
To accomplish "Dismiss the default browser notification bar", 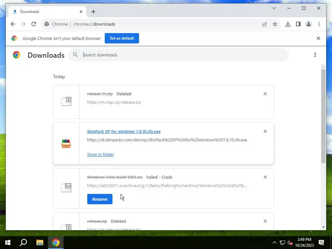I will tap(318, 38).
